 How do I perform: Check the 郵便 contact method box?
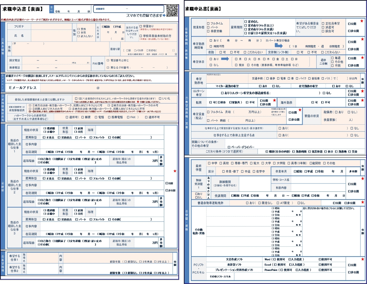[x=82, y=117]
